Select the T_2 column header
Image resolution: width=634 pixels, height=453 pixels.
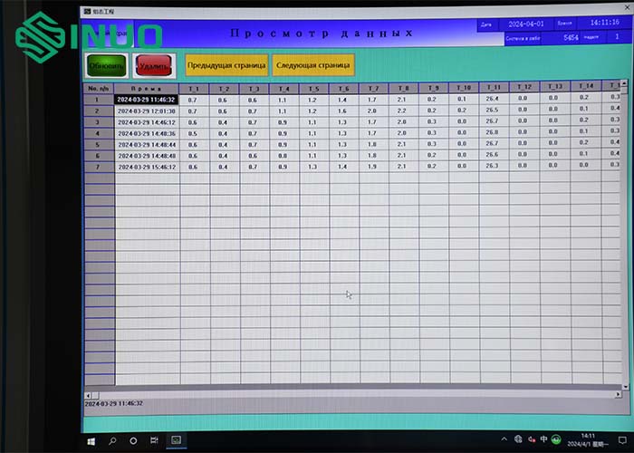224,89
